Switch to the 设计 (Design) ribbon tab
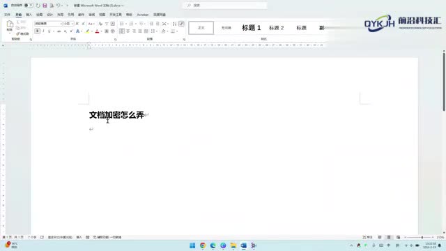This screenshot has width=446, height=251. point(49,15)
